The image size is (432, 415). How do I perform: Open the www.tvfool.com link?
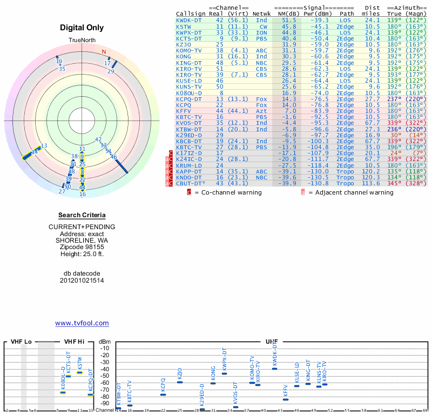(82, 323)
